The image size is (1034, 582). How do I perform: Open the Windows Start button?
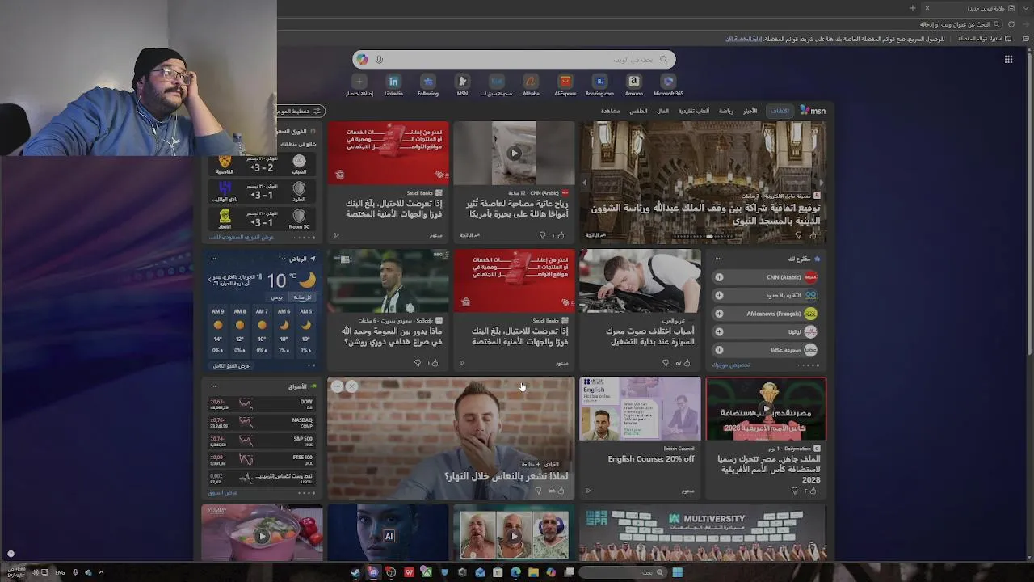(x=678, y=572)
